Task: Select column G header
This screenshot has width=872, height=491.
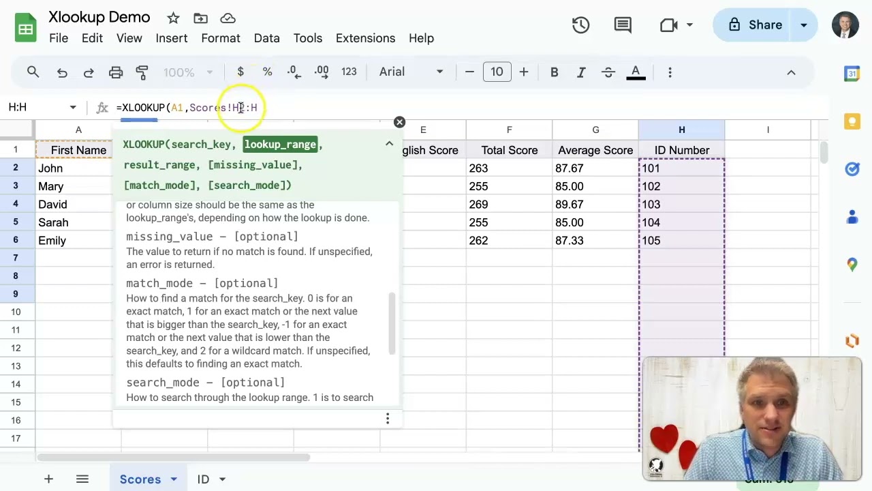Action: [x=595, y=130]
